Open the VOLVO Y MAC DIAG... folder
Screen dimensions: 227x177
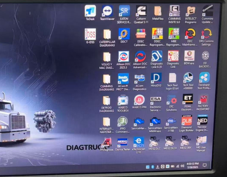107,61
